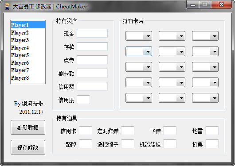Click the 现金 cash input field
The width and height of the screenshot is (235, 166).
92,33
